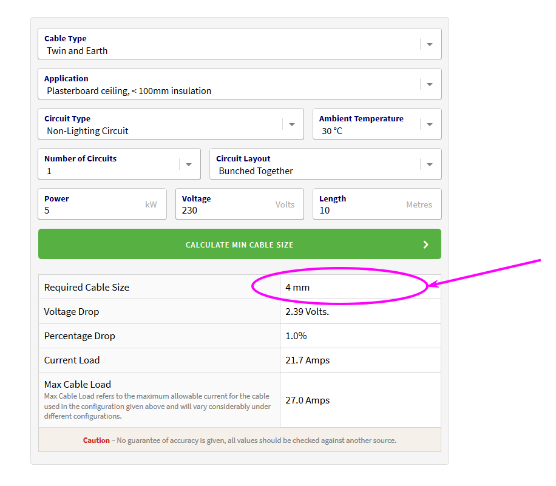Click the Voltage Drop row label

[72, 312]
